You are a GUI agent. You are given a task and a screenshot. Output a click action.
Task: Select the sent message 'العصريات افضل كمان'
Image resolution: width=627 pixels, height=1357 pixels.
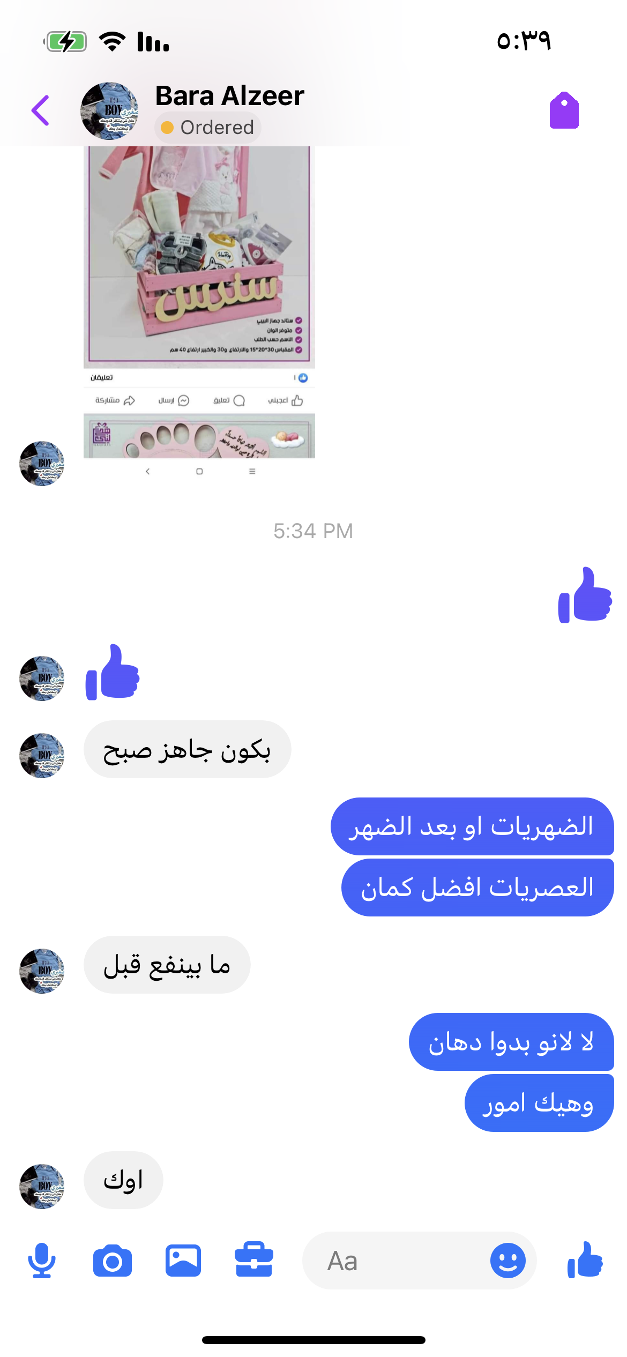[x=477, y=888]
